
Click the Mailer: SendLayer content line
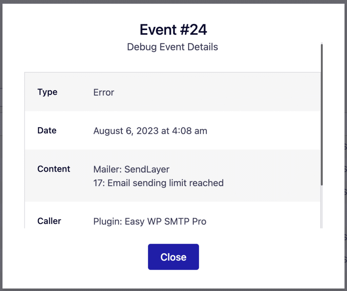tap(131, 169)
